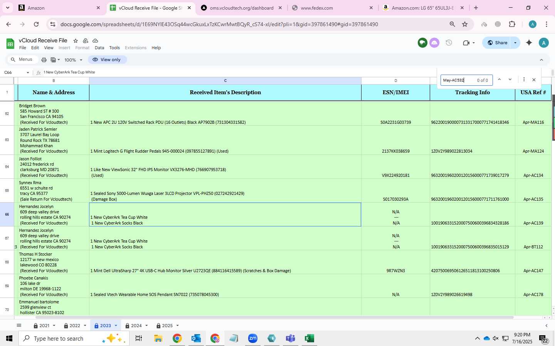Open the 2023 sheet tab menu arrow
Viewport: 555px width, 346px height.
(116, 326)
